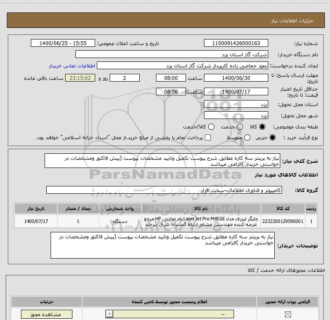Open the اطلاعات تماس خریدار link

[72, 66]
